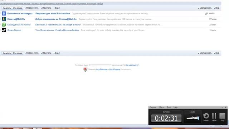The width and height of the screenshot is (229, 129).
Task: Pause the screen recording
Action: point(214,117)
